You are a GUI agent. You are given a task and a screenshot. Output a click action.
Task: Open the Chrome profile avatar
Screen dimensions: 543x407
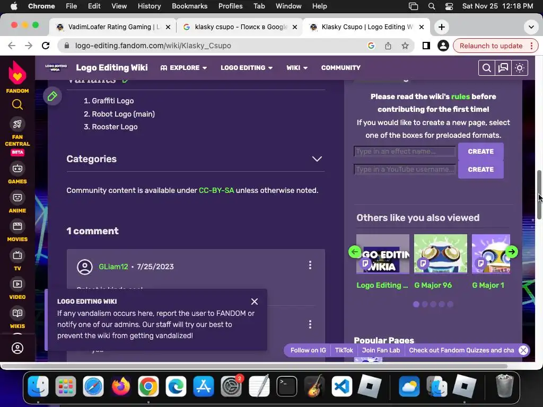443,46
